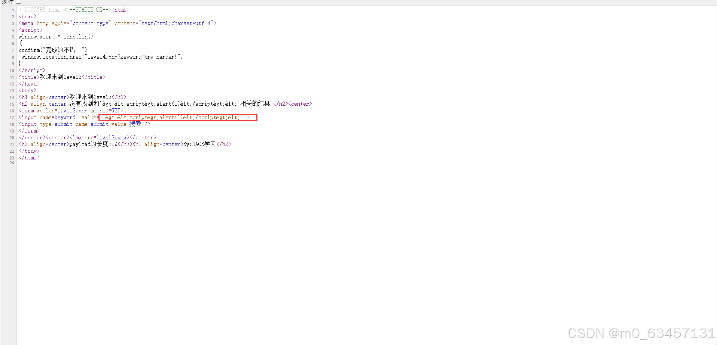
Task: Click the h1 align=center heading line
Action: pos(73,97)
